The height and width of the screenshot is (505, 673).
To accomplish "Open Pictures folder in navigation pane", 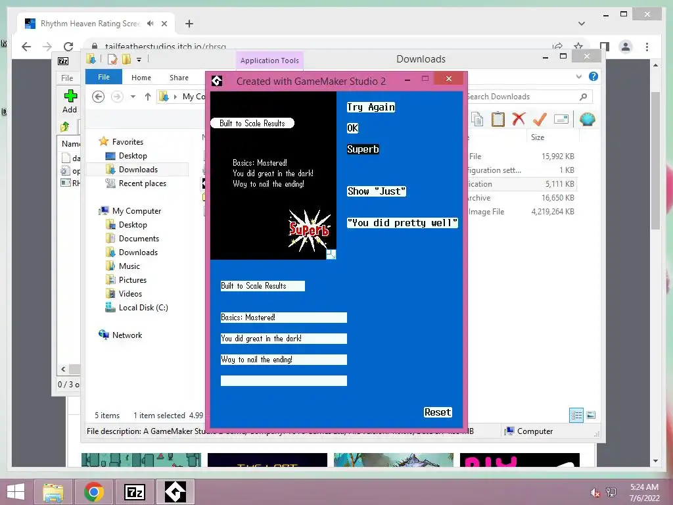I will [133, 280].
